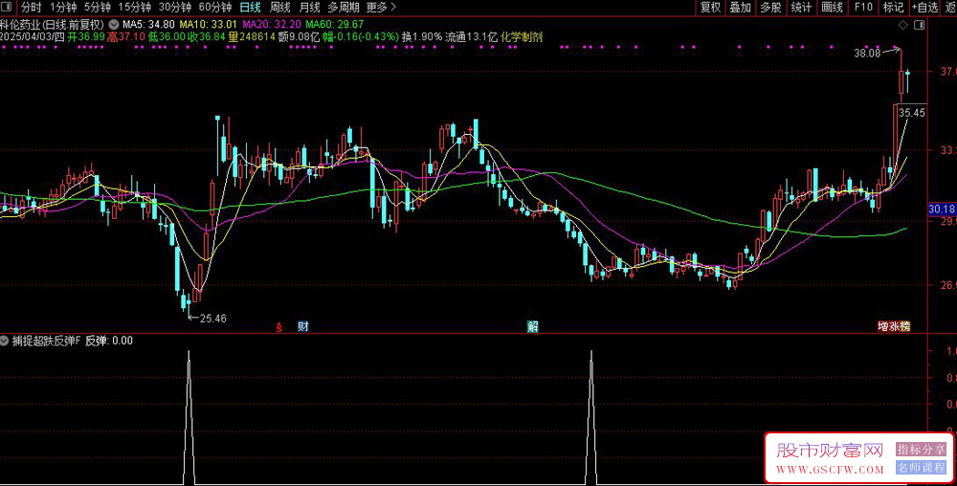
Task: Toggle the left sidebar panel icon
Action: coord(8,8)
